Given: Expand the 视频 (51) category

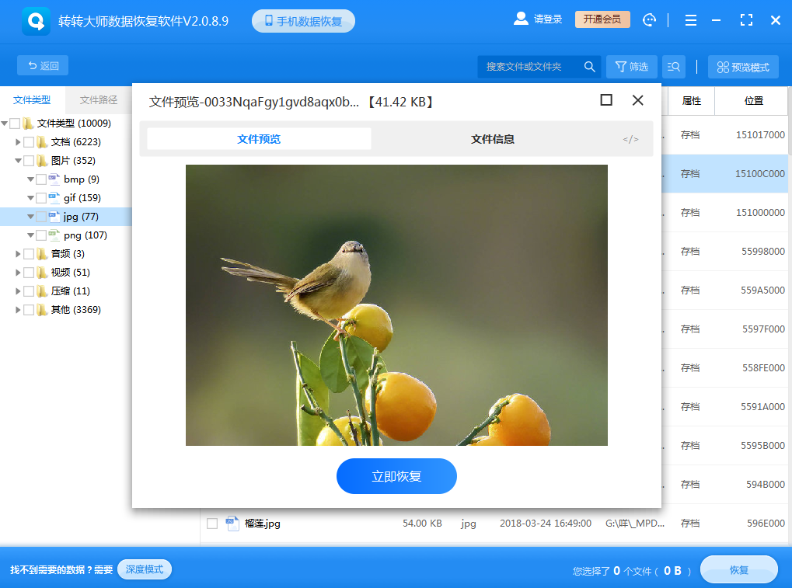Looking at the screenshot, I should tap(17, 272).
